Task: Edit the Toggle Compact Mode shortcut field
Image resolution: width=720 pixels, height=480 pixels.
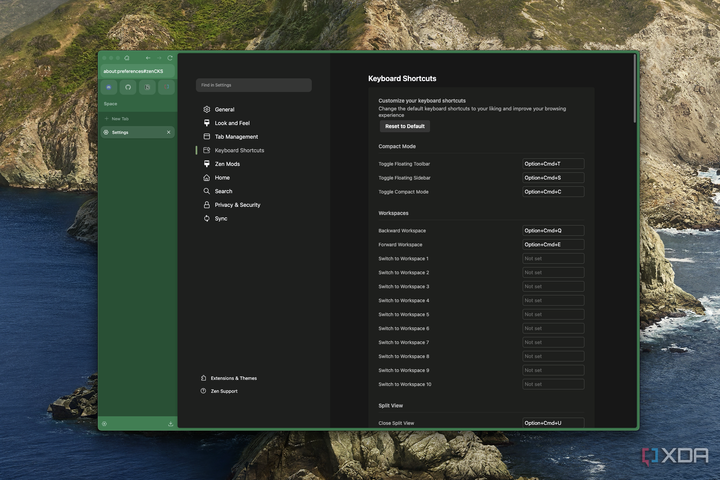Action: [553, 192]
